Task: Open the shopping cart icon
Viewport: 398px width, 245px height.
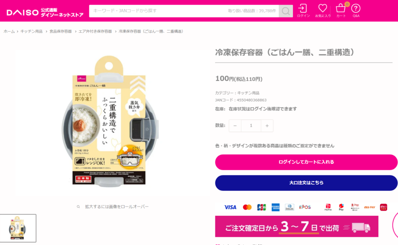Action: coord(341,10)
